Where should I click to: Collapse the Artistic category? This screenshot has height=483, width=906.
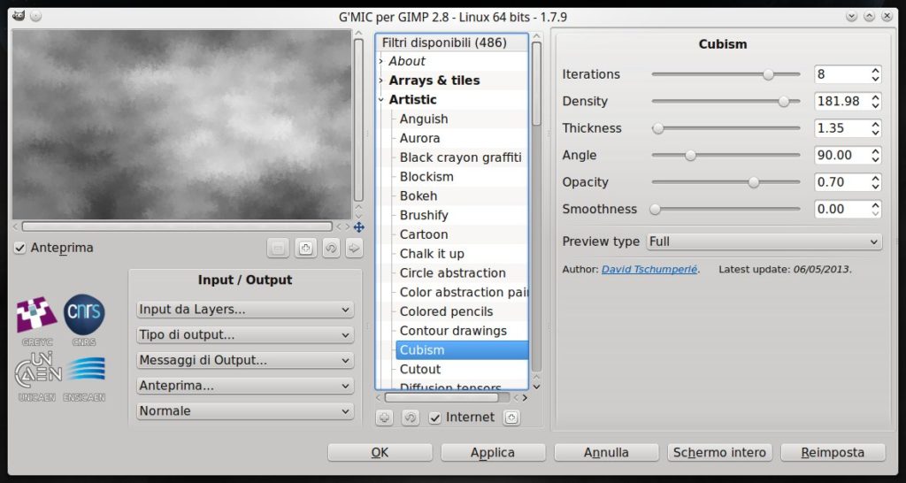tap(380, 99)
